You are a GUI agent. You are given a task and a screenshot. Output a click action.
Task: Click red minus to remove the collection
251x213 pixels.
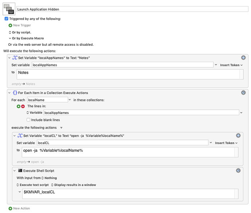pos(23,106)
